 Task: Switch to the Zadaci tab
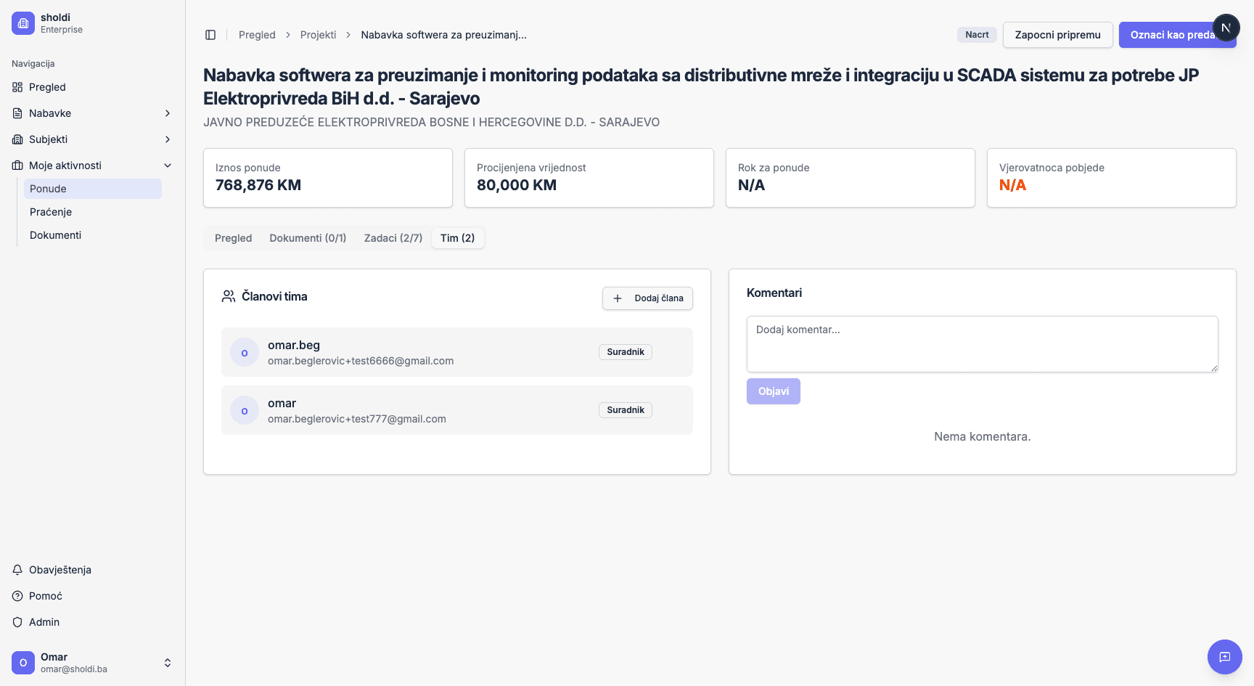tap(393, 238)
